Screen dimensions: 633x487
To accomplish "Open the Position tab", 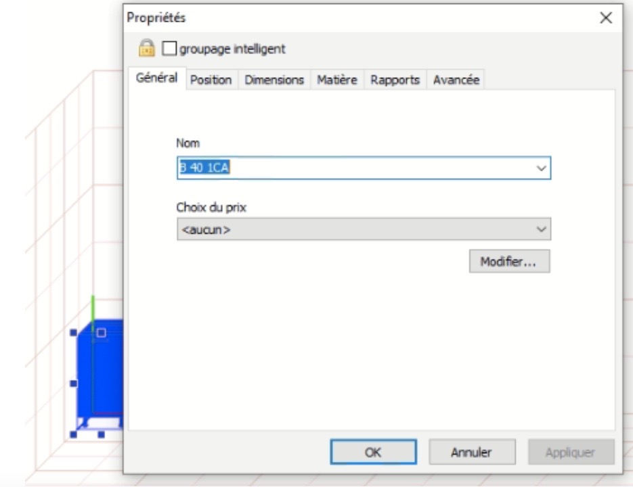I will (211, 80).
